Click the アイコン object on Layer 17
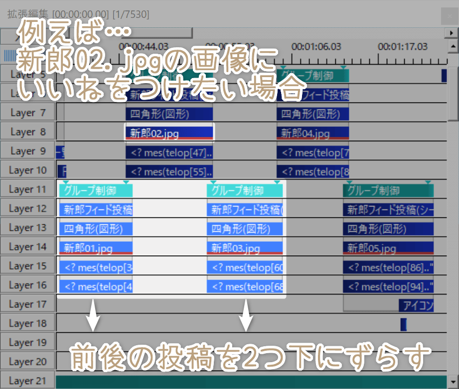Screen dimensions: 459x389 [416, 305]
